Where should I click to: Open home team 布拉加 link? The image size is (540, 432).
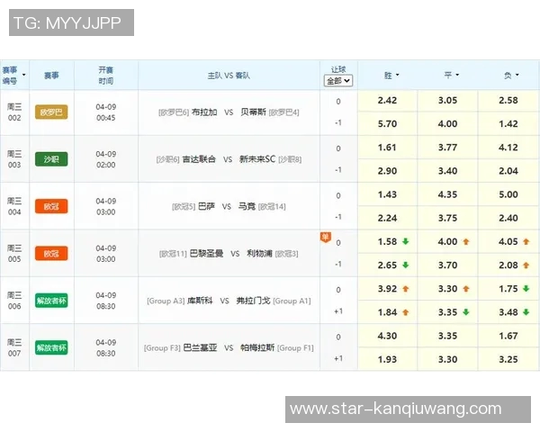point(204,112)
